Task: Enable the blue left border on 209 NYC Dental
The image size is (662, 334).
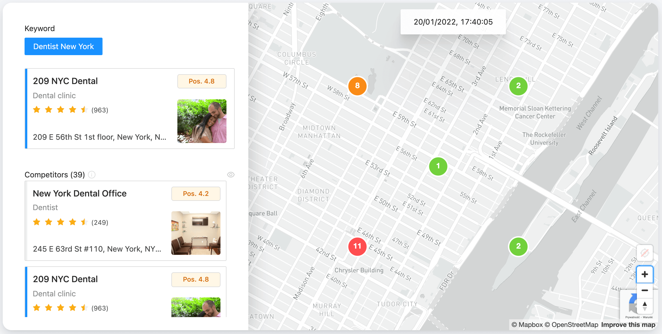Action: [26, 109]
